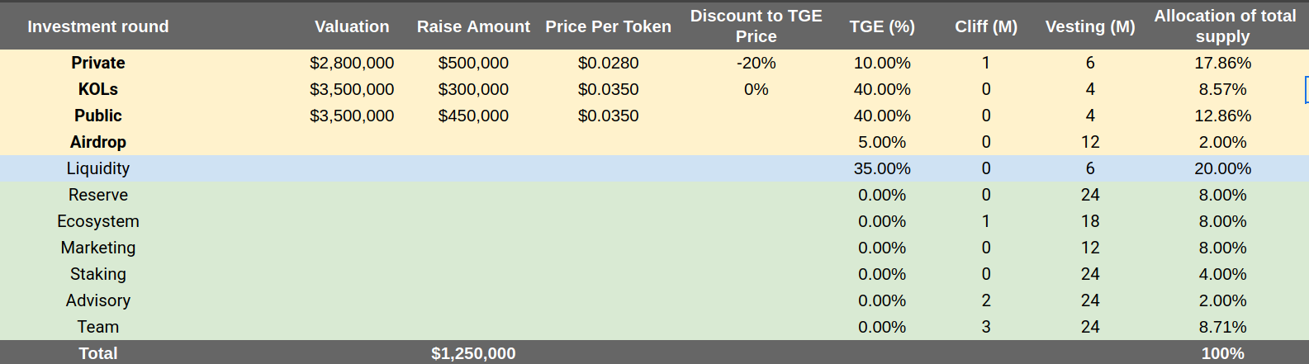The height and width of the screenshot is (364, 1309).
Task: Click the KOLs valuation $3,500,000 cell
Action: point(352,89)
